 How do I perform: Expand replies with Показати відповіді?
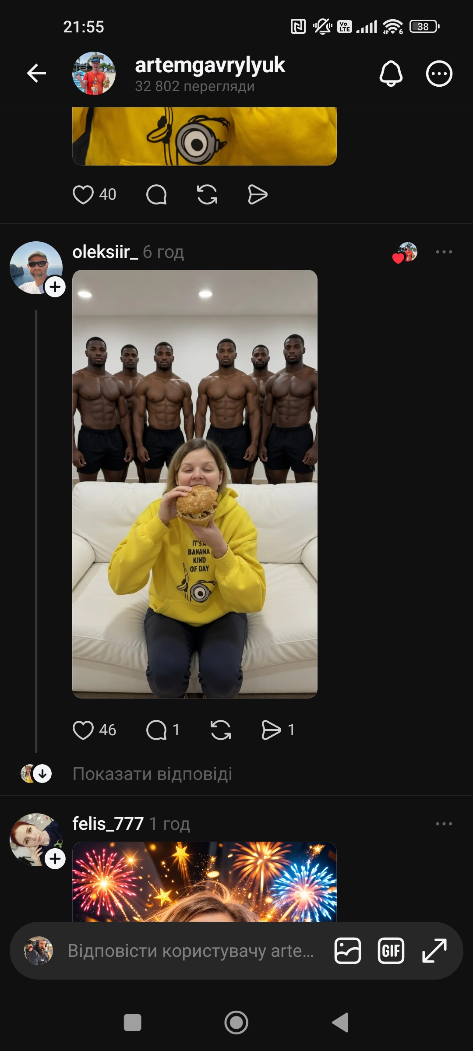click(152, 774)
